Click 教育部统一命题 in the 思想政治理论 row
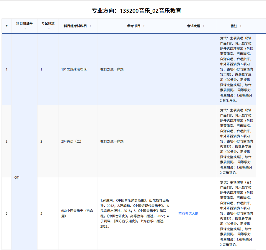Viewport: 266px width, 250px height. point(112,69)
